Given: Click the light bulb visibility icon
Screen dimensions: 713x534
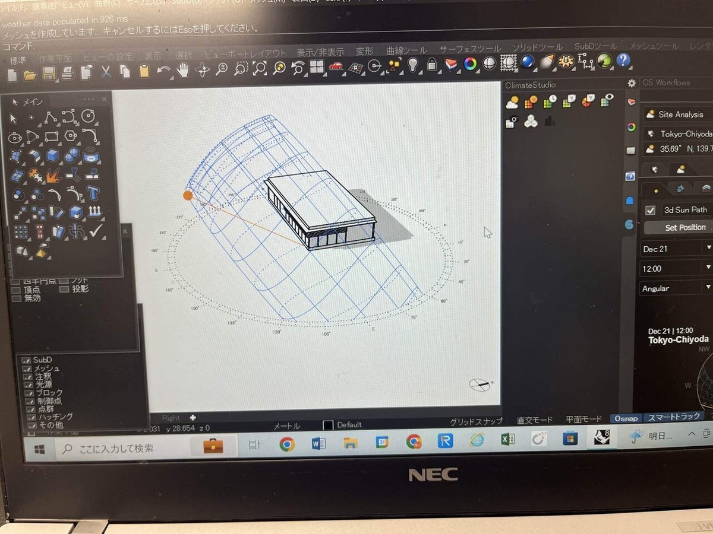Looking at the screenshot, I should [x=413, y=64].
